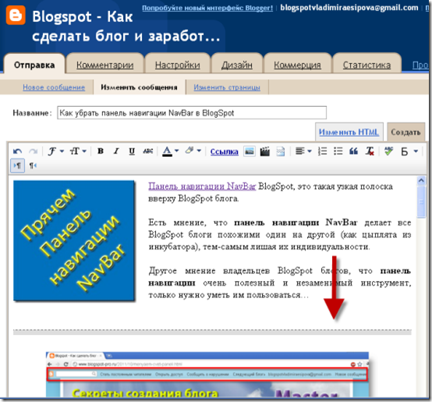Open the transliteration language dropdown

[416, 151]
